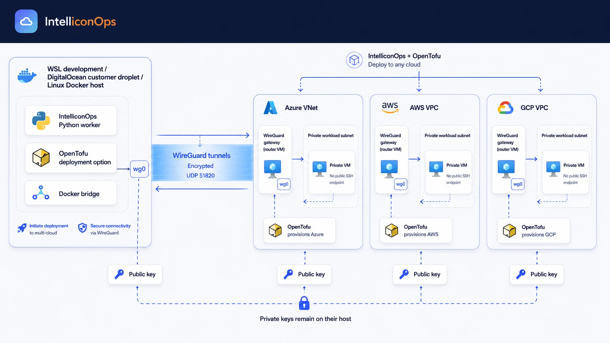Click the IntelliconOps header brand name
The height and width of the screenshot is (343, 610).
pos(80,22)
